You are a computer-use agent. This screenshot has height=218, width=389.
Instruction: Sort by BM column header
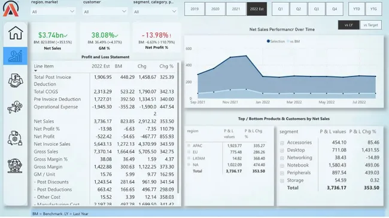click(118, 66)
